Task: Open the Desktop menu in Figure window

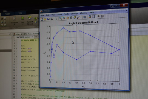Action: coord(74,14)
